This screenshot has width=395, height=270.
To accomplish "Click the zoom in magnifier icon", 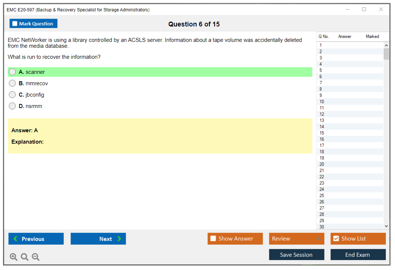I will point(14,257).
